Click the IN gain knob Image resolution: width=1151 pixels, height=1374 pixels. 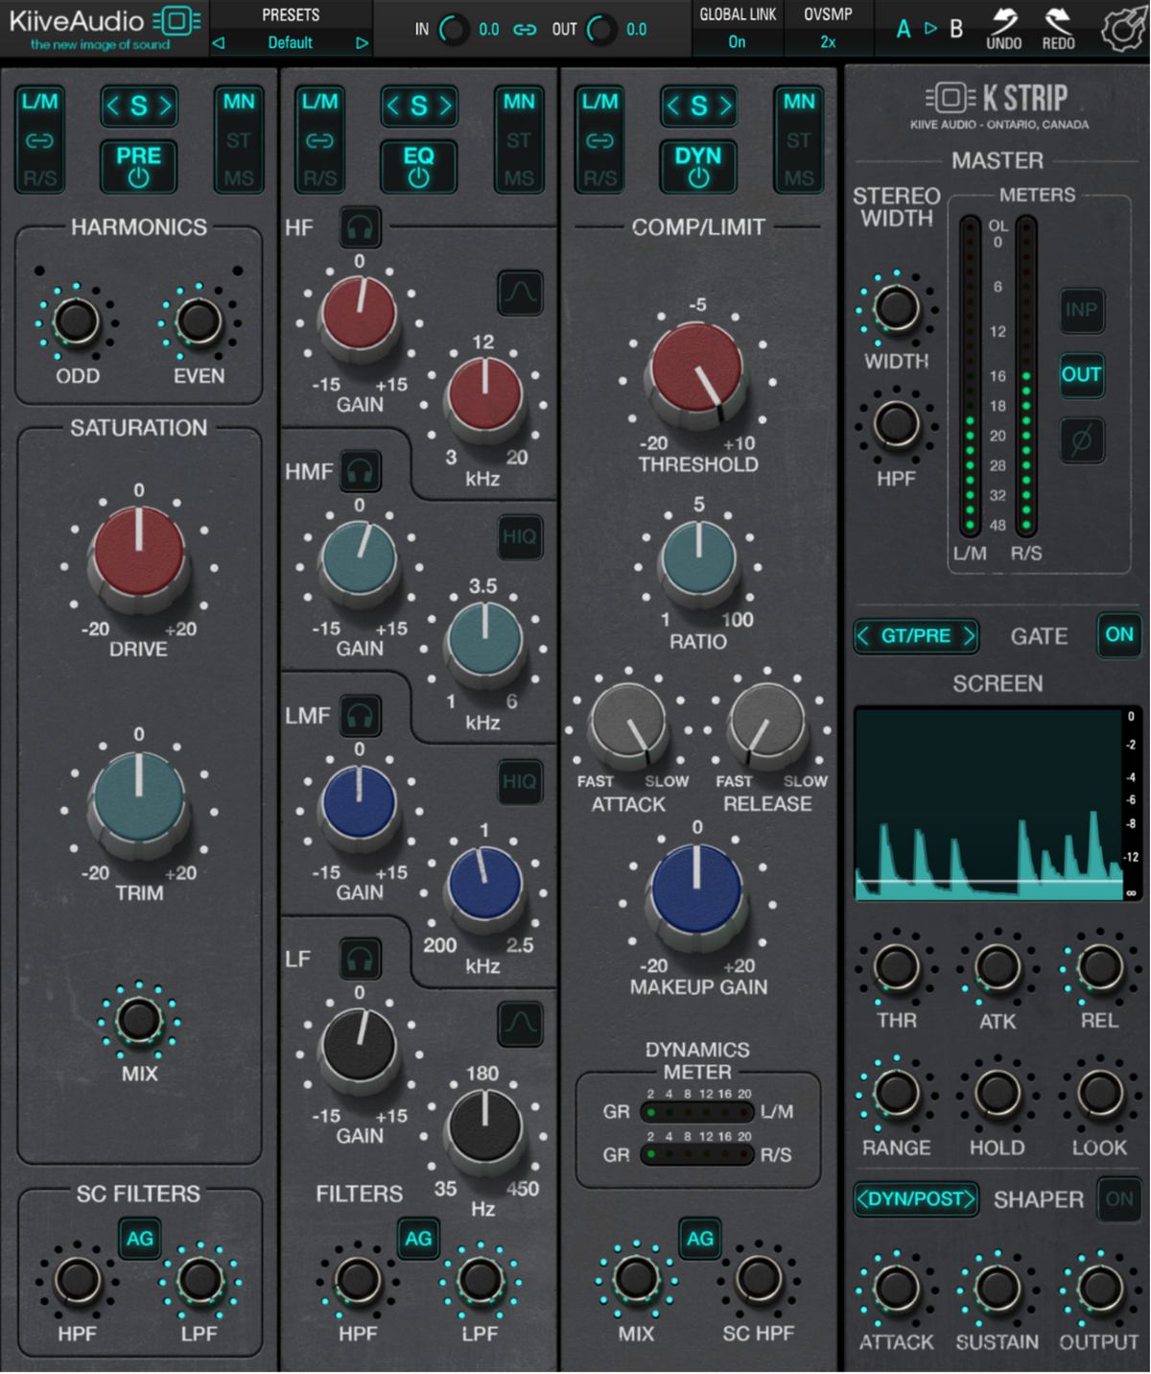tap(454, 30)
